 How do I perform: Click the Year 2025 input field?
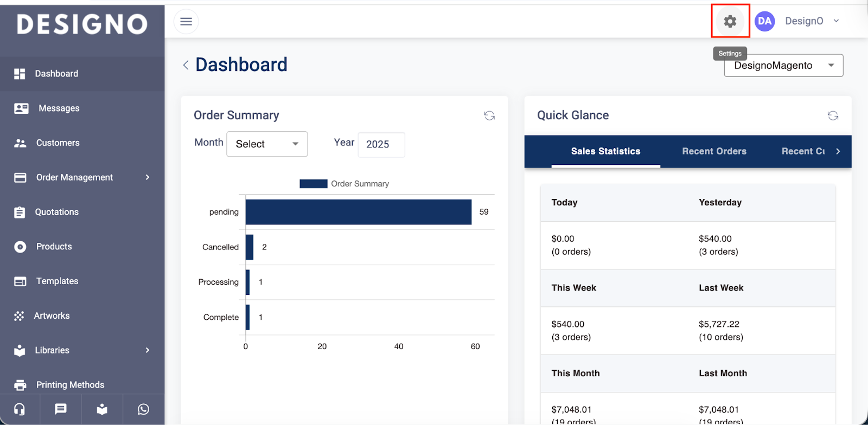point(381,145)
